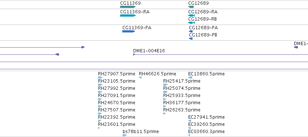Select the CG11369-RA transcript bar
308x137 pixels.
coord(128,16)
